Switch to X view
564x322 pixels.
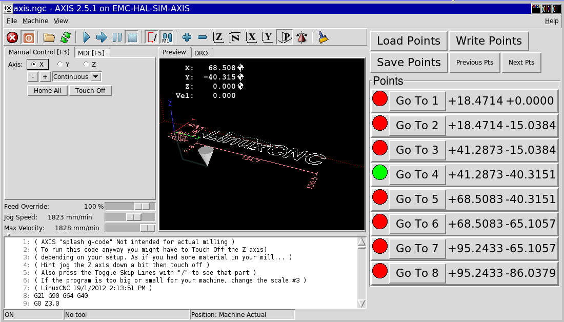click(251, 37)
